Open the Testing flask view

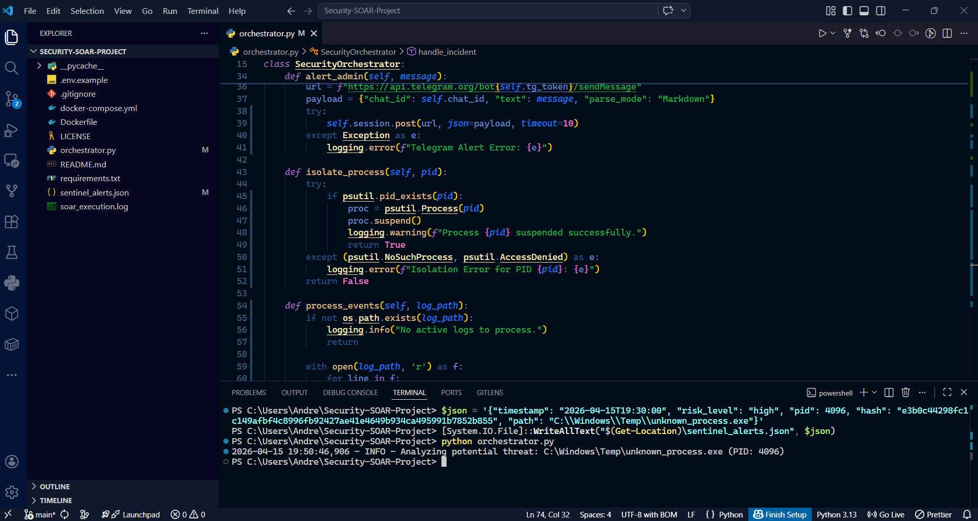tap(12, 252)
